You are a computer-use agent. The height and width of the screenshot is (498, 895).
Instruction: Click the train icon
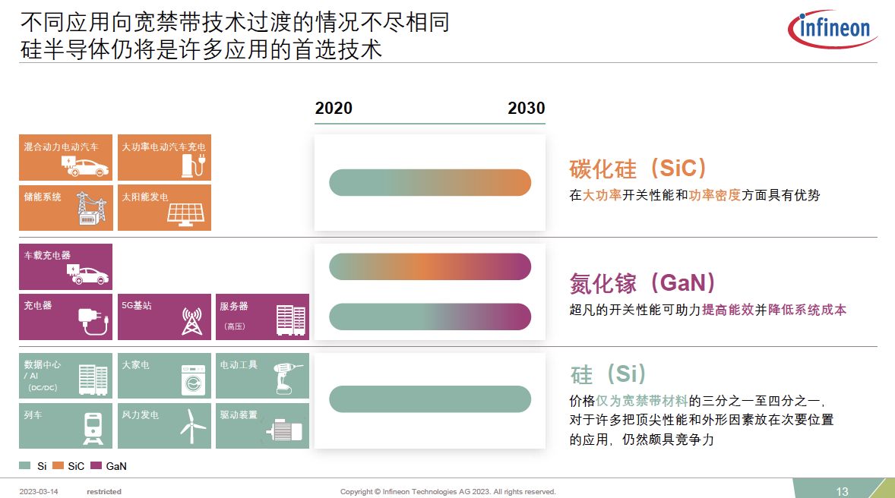point(93,429)
